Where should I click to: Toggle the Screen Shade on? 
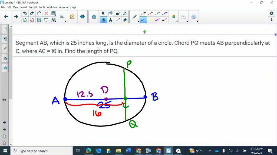46,20
